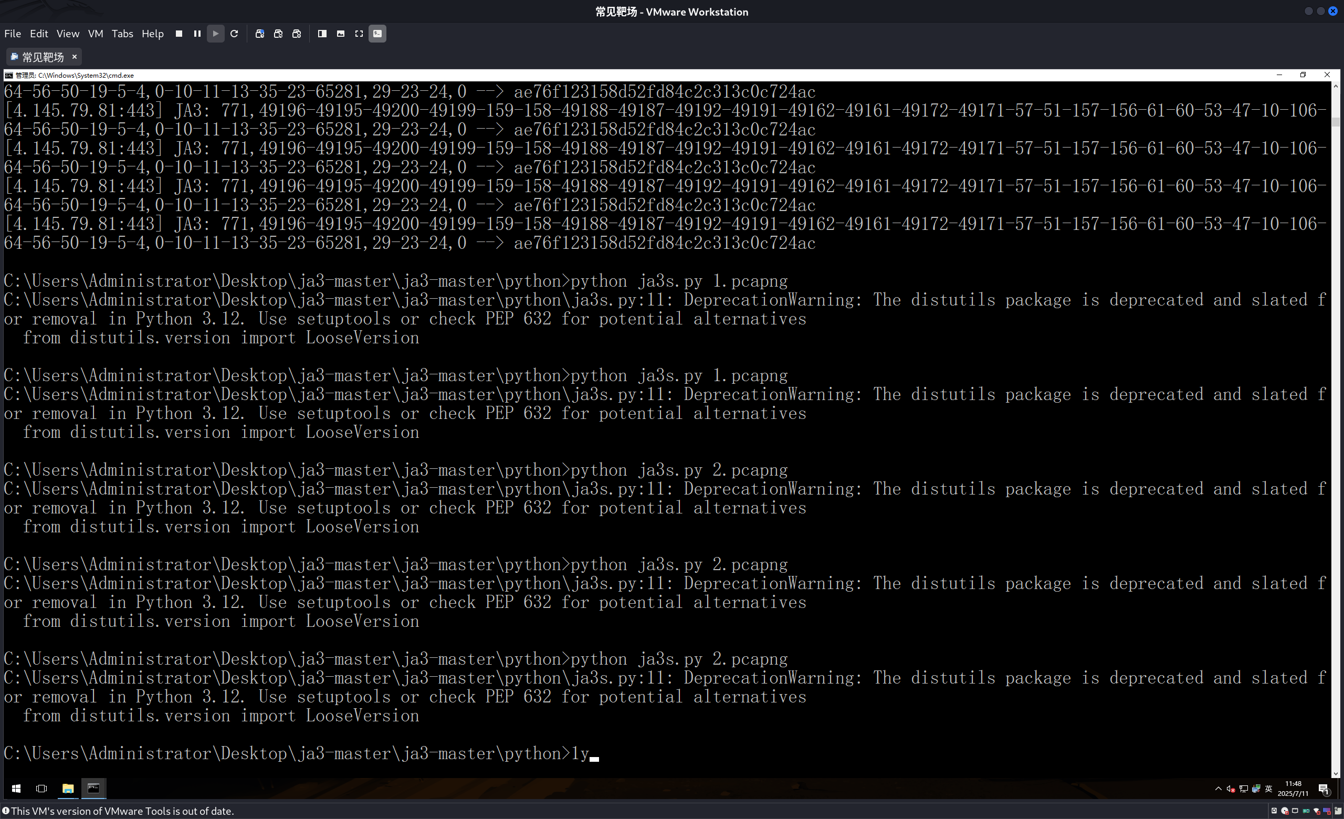Click cmd window scrollbar down arrow

[1336, 773]
